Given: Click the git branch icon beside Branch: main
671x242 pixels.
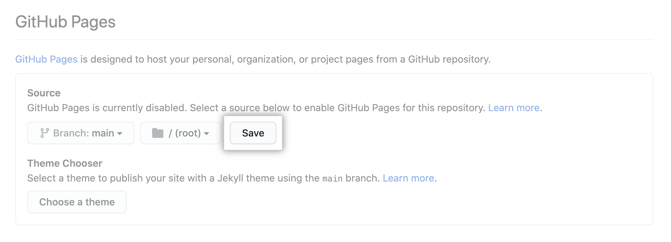Looking at the screenshot, I should pos(44,133).
